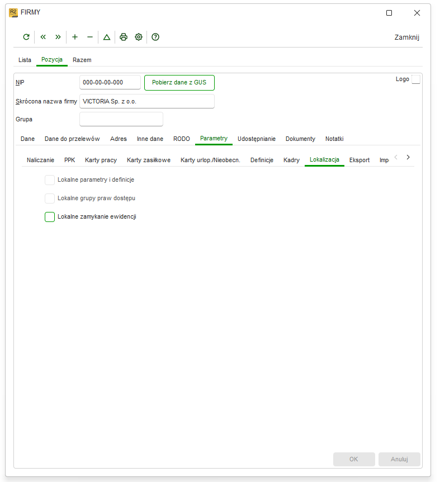Switch to Karty pracy sub-tab
440x482 pixels.
pos(101,160)
